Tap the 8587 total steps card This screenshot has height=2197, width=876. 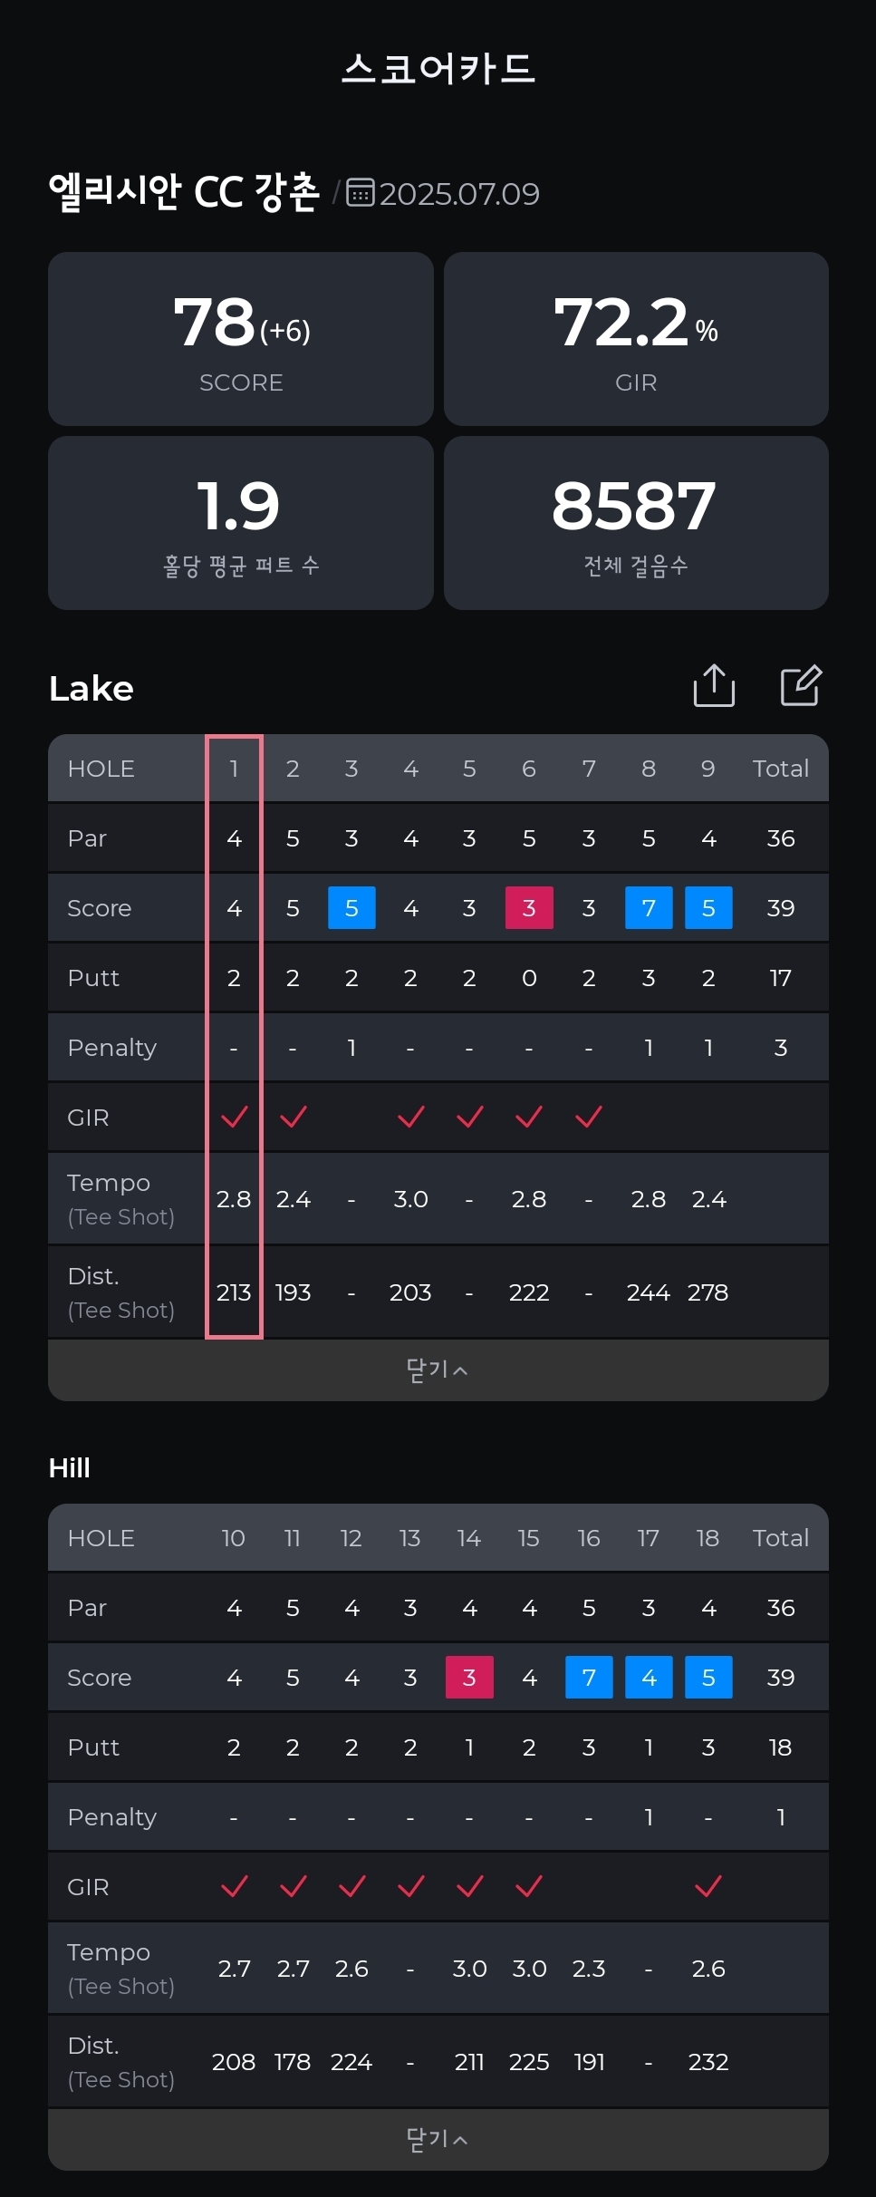636,523
